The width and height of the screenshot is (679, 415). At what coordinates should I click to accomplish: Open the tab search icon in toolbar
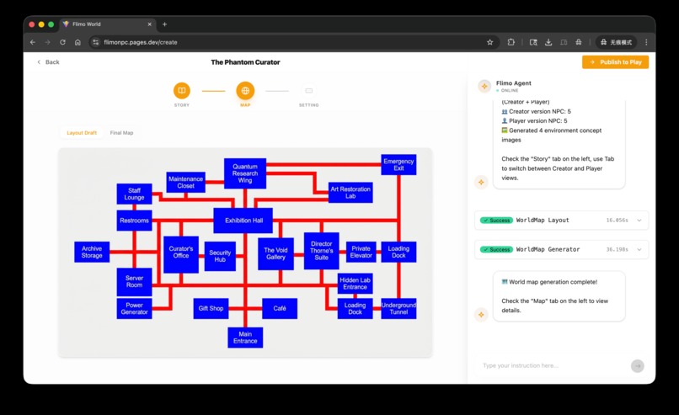click(533, 42)
